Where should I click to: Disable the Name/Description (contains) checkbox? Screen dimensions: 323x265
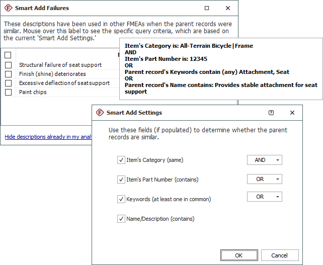click(x=121, y=219)
